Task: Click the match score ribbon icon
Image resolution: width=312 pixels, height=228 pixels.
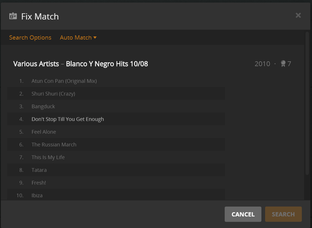Action: click(283, 64)
